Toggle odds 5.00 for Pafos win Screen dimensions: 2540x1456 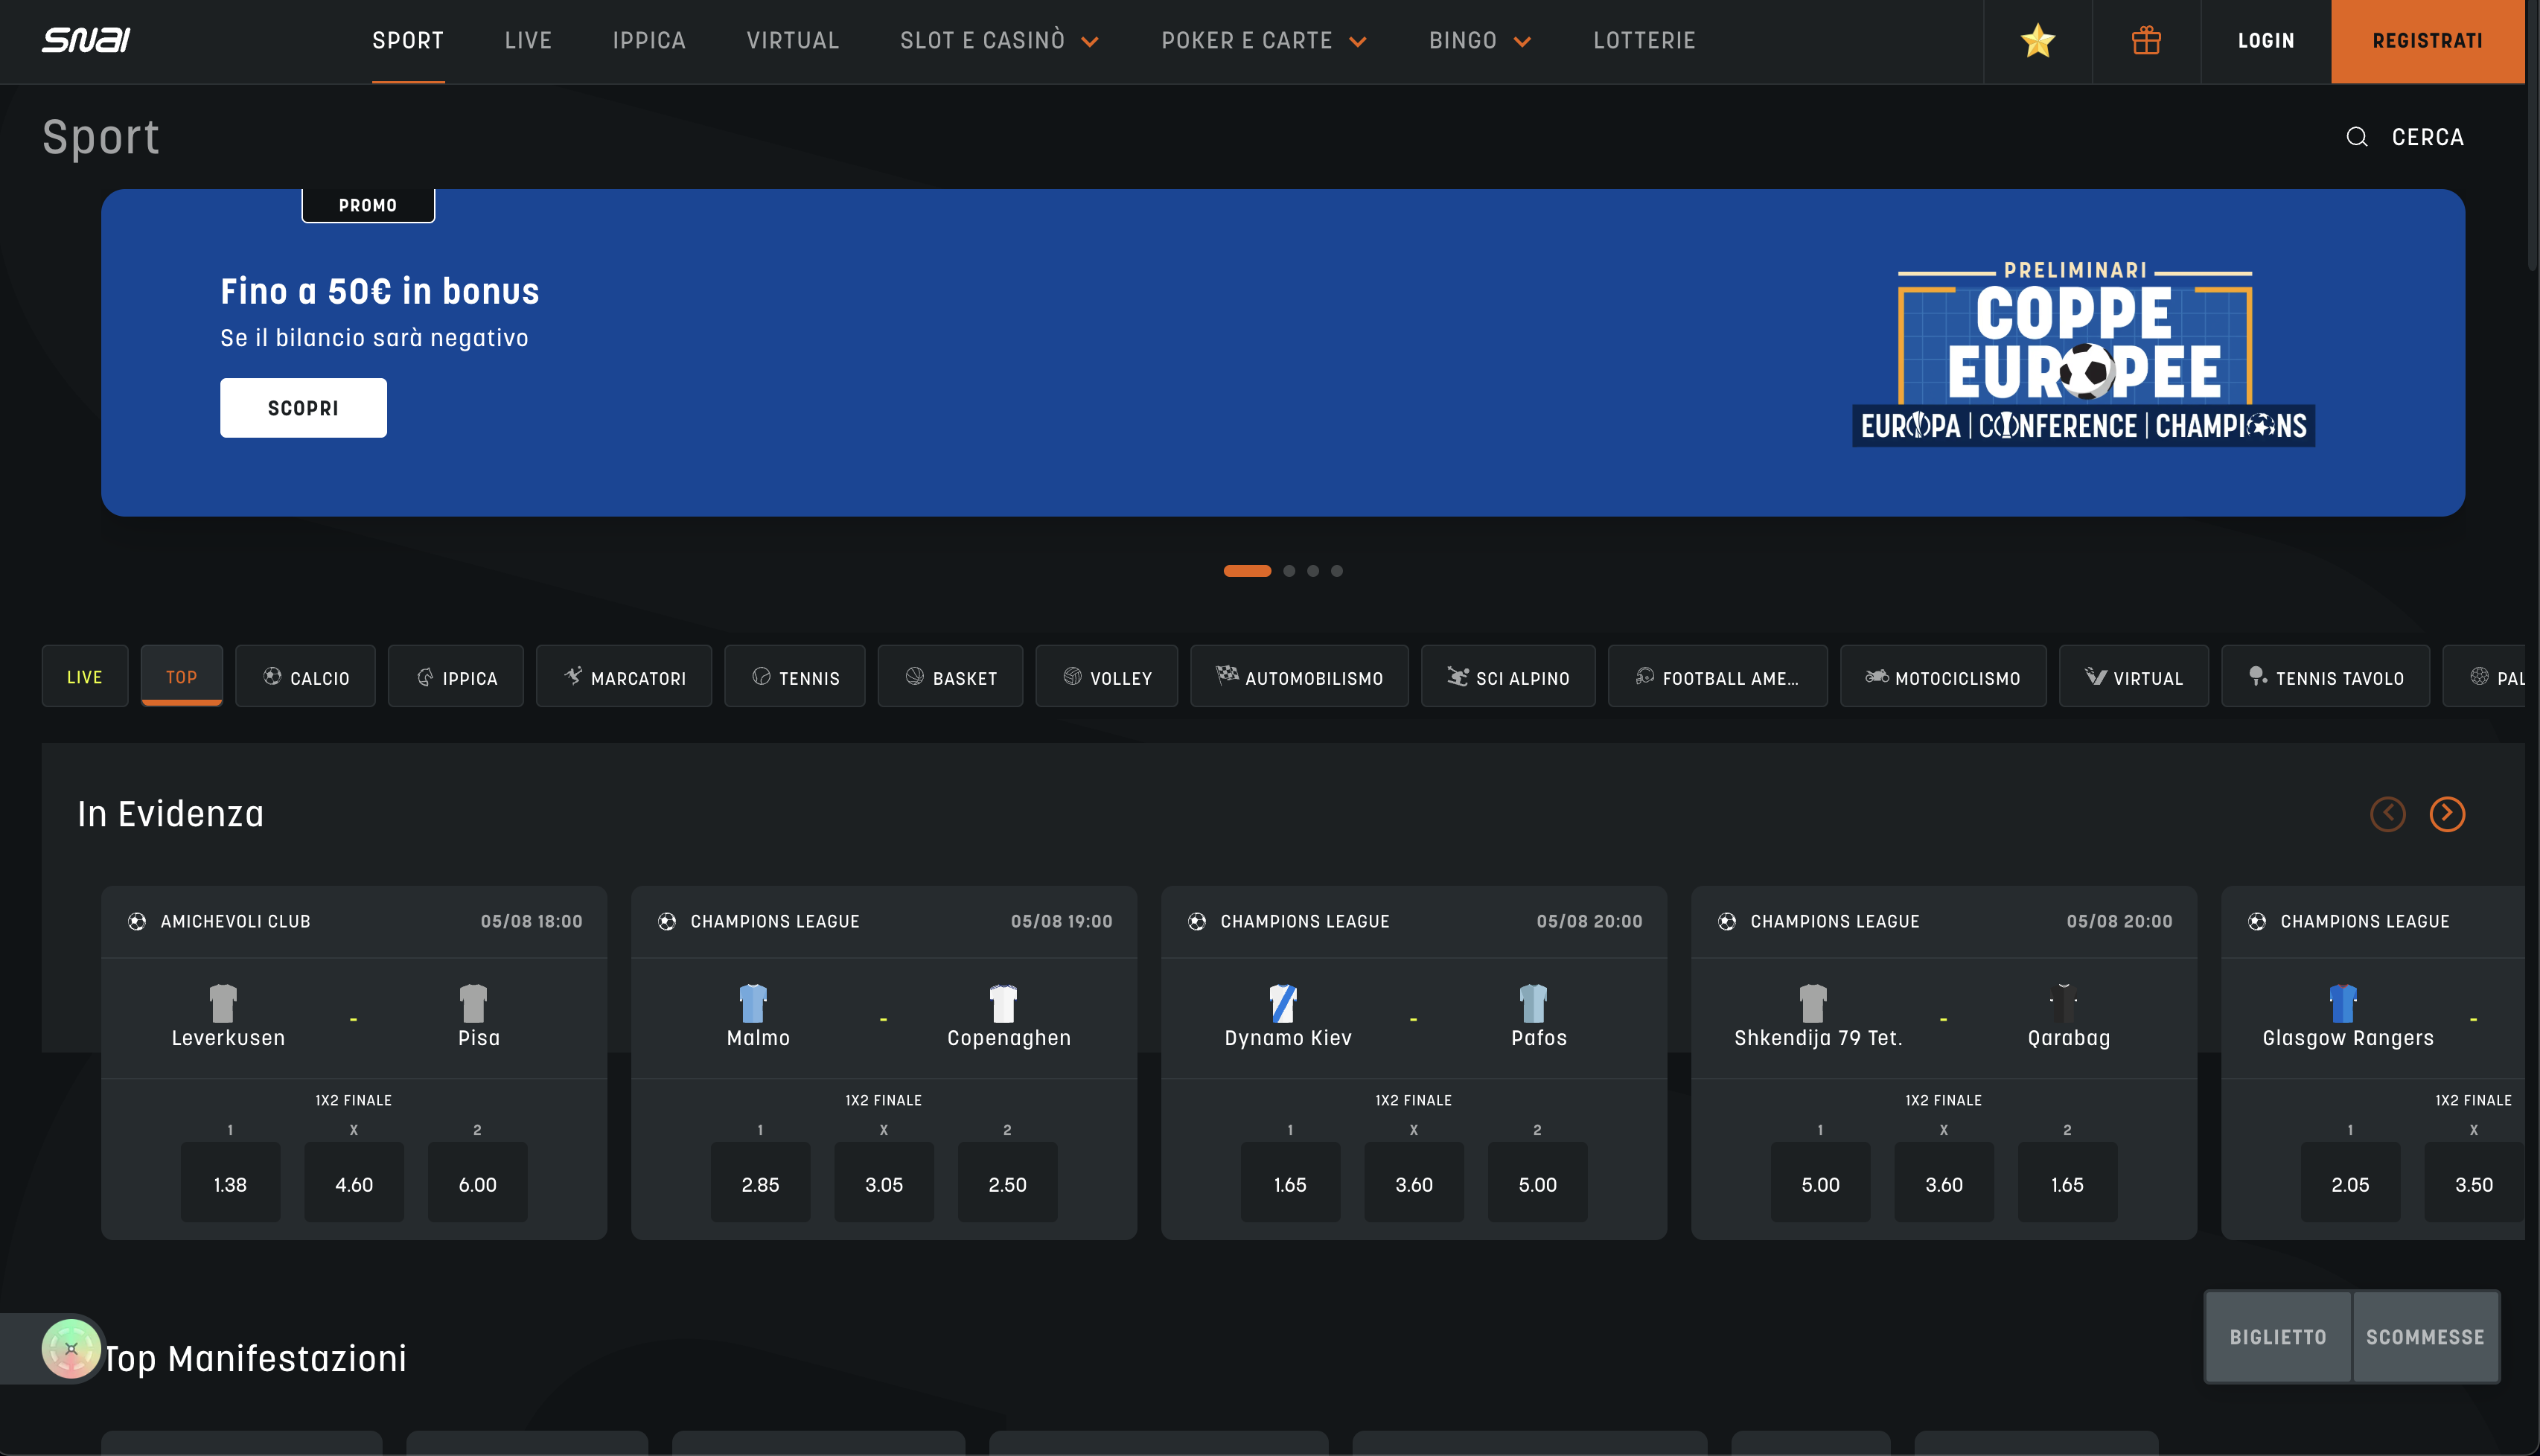pyautogui.click(x=1537, y=1183)
